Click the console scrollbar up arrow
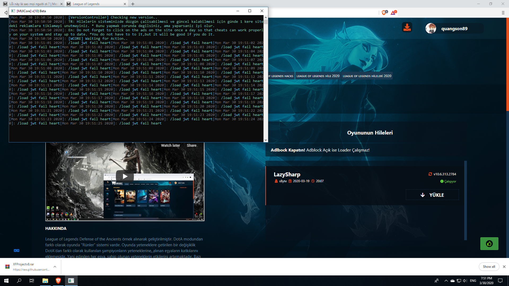The height and width of the screenshot is (286, 509). tap(266, 17)
